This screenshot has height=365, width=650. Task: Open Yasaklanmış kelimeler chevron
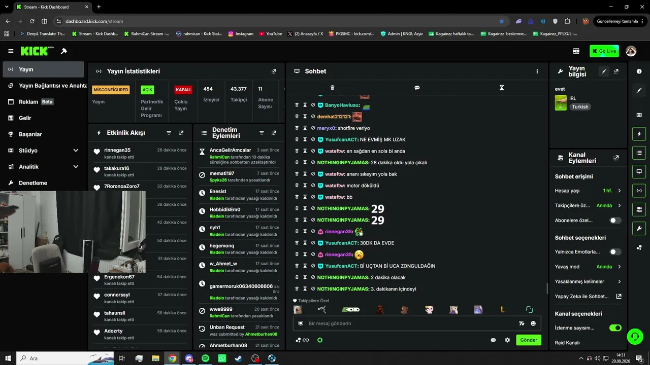(619, 281)
